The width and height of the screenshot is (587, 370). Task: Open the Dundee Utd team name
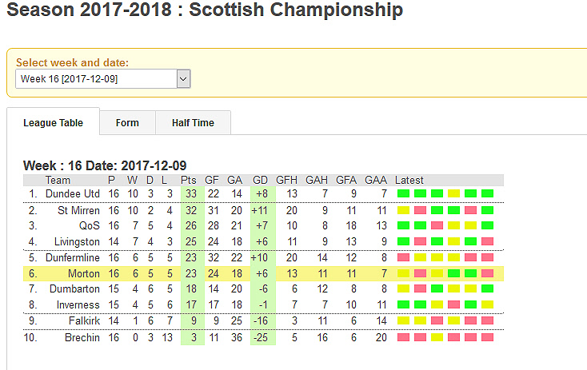click(x=73, y=194)
